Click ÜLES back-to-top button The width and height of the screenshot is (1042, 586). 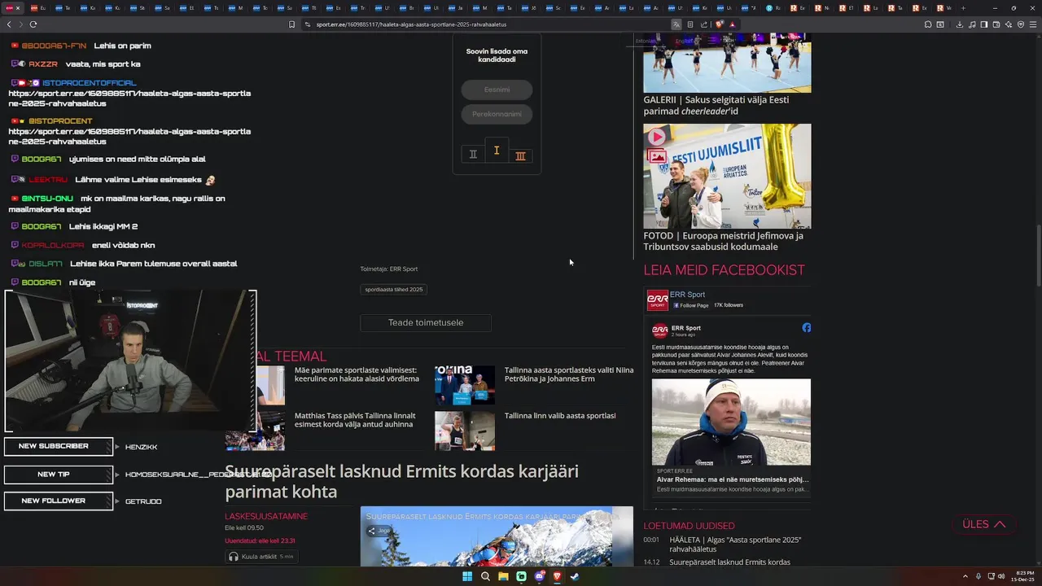tap(983, 524)
